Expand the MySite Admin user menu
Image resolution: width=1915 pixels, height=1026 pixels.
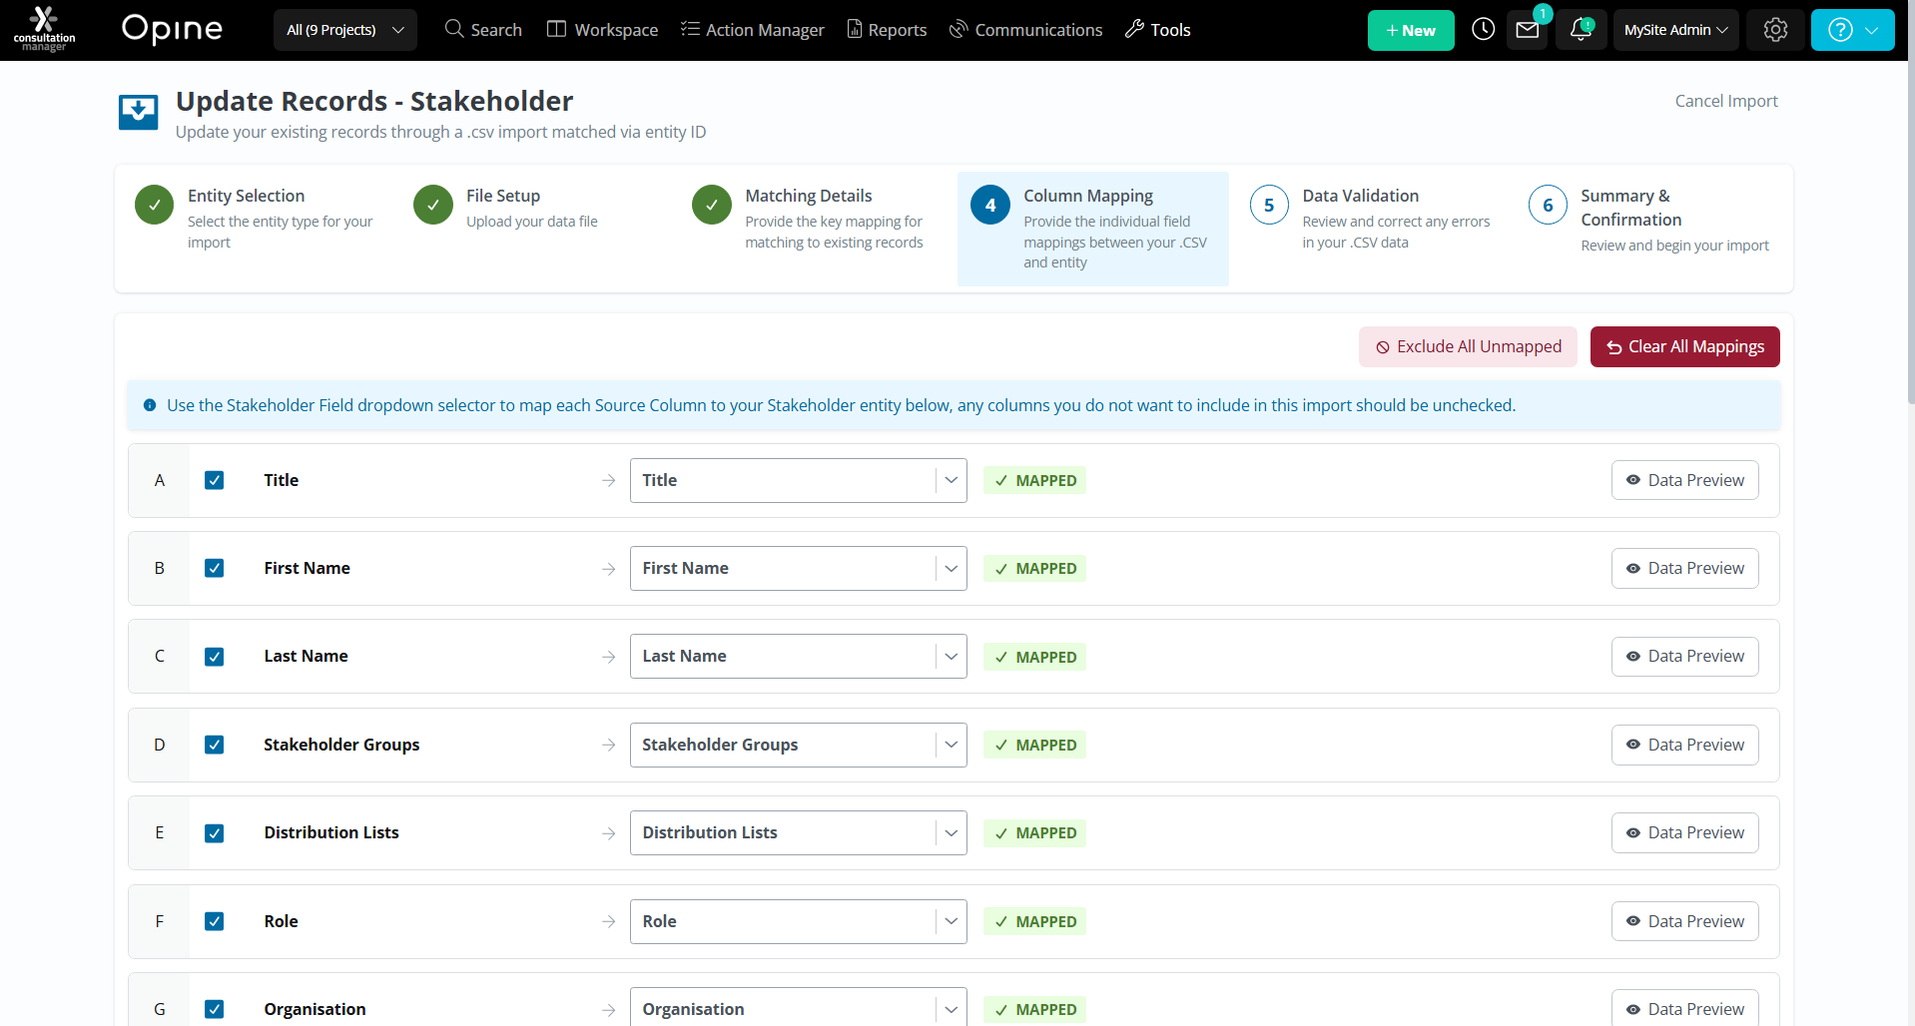point(1676,30)
